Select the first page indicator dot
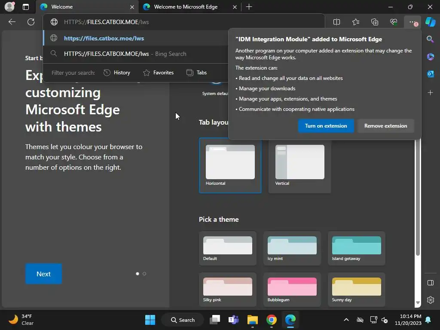This screenshot has width=440, height=330. pos(137,274)
